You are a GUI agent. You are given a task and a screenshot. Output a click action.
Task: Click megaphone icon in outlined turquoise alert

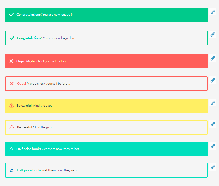click(x=12, y=170)
